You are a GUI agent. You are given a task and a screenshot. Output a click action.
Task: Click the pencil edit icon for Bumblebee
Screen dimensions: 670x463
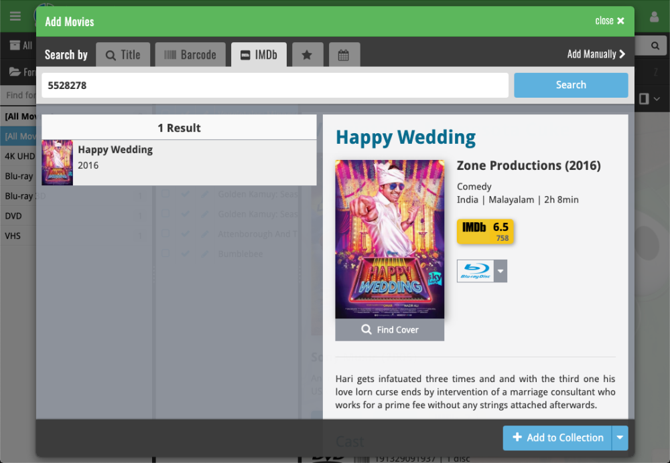205,254
